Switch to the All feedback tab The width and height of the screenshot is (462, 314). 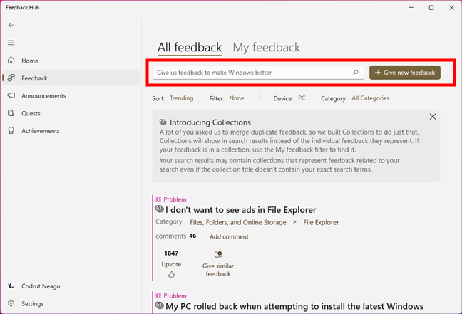click(x=190, y=48)
